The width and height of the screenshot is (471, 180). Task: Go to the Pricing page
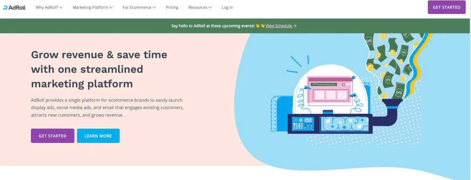click(x=172, y=7)
